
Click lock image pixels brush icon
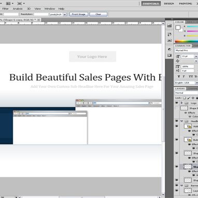tap(189, 98)
